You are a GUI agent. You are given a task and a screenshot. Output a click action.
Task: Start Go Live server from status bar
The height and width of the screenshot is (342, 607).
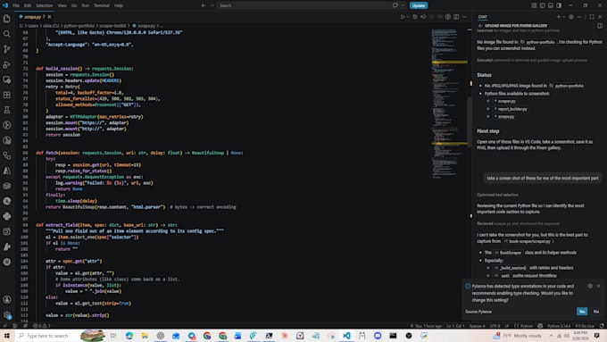pos(585,326)
